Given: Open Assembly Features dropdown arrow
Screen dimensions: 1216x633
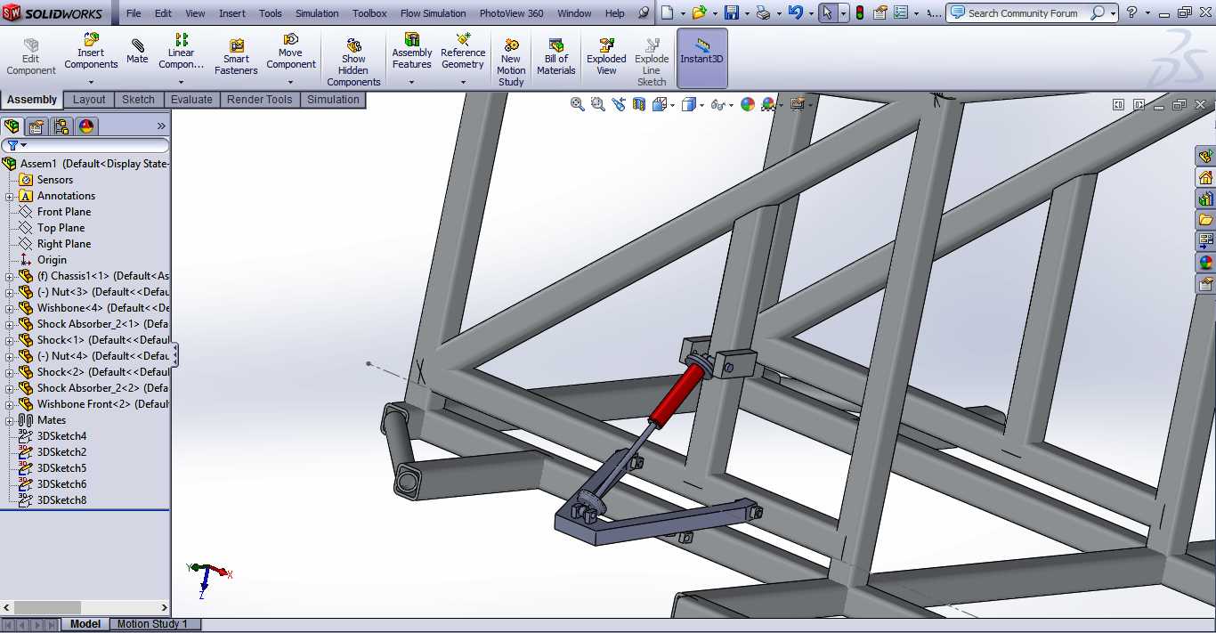Looking at the screenshot, I should (x=412, y=82).
